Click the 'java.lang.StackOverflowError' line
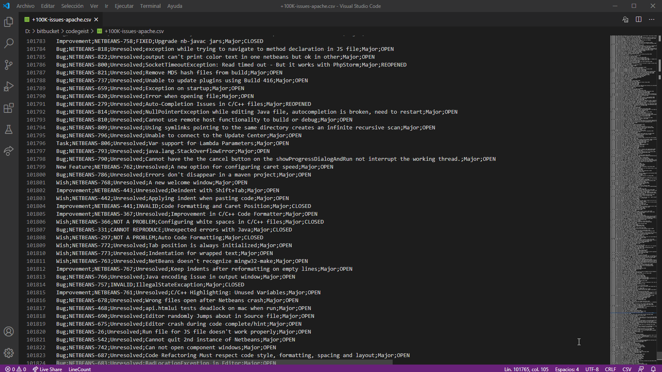 point(163,151)
